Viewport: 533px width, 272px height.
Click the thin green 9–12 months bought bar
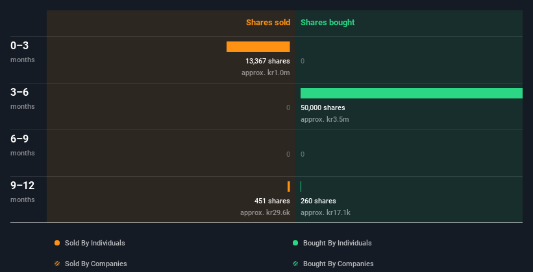tap(301, 187)
